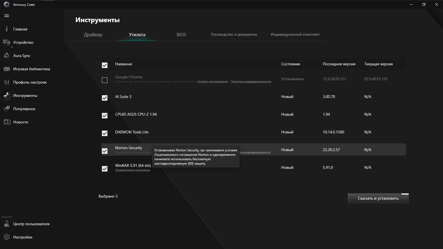Click the AI Suite 3 name

[x=123, y=97]
